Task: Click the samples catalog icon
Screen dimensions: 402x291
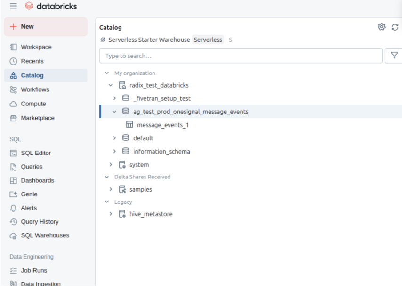Action: point(122,189)
